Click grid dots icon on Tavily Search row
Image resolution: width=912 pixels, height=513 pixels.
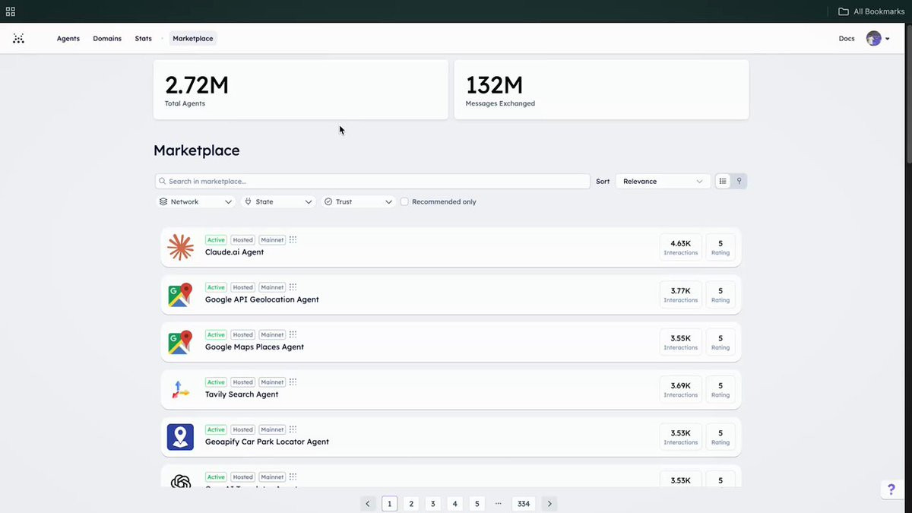click(x=293, y=382)
